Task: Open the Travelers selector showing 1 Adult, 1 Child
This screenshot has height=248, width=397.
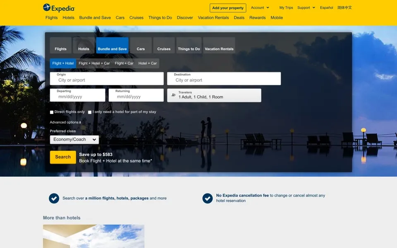Action: click(214, 95)
